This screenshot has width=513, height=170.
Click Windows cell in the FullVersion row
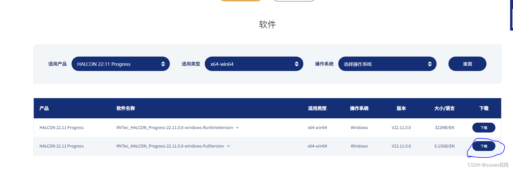(x=359, y=146)
